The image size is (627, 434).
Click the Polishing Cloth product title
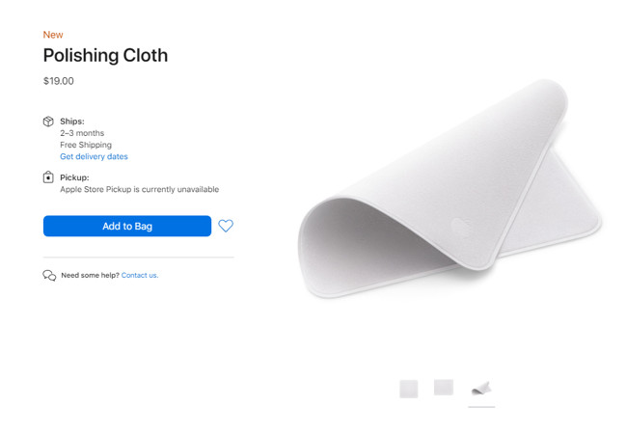tap(105, 56)
